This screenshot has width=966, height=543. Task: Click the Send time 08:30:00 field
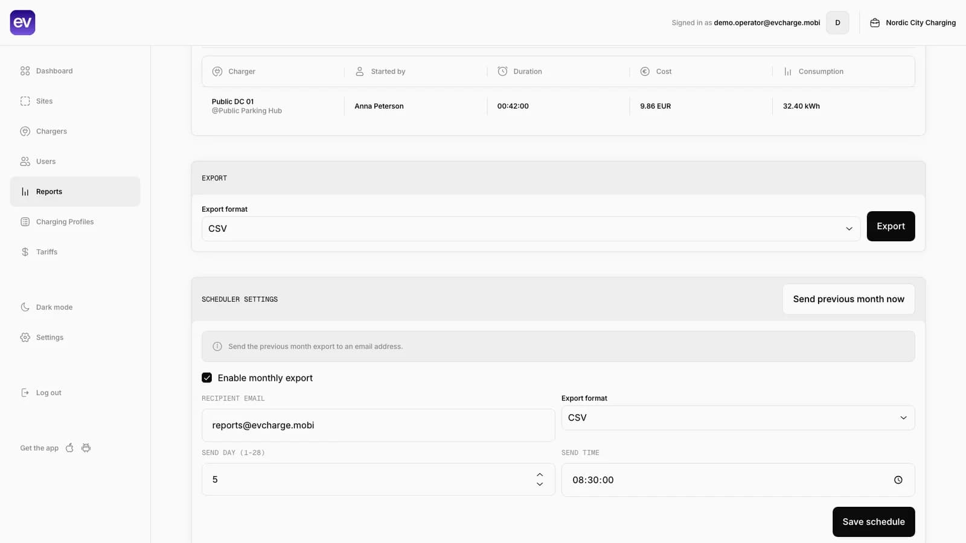tap(738, 480)
